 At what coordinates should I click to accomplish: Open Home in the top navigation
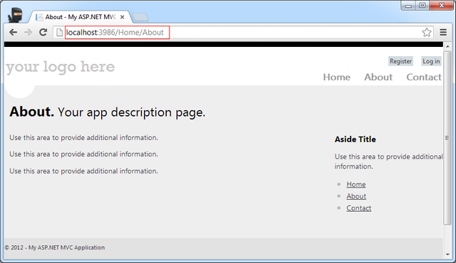336,77
